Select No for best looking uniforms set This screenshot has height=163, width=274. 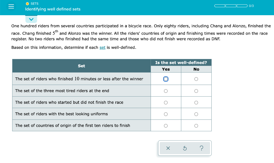196,114
